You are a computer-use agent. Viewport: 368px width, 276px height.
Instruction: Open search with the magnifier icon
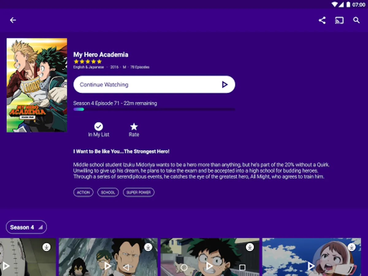click(x=356, y=20)
